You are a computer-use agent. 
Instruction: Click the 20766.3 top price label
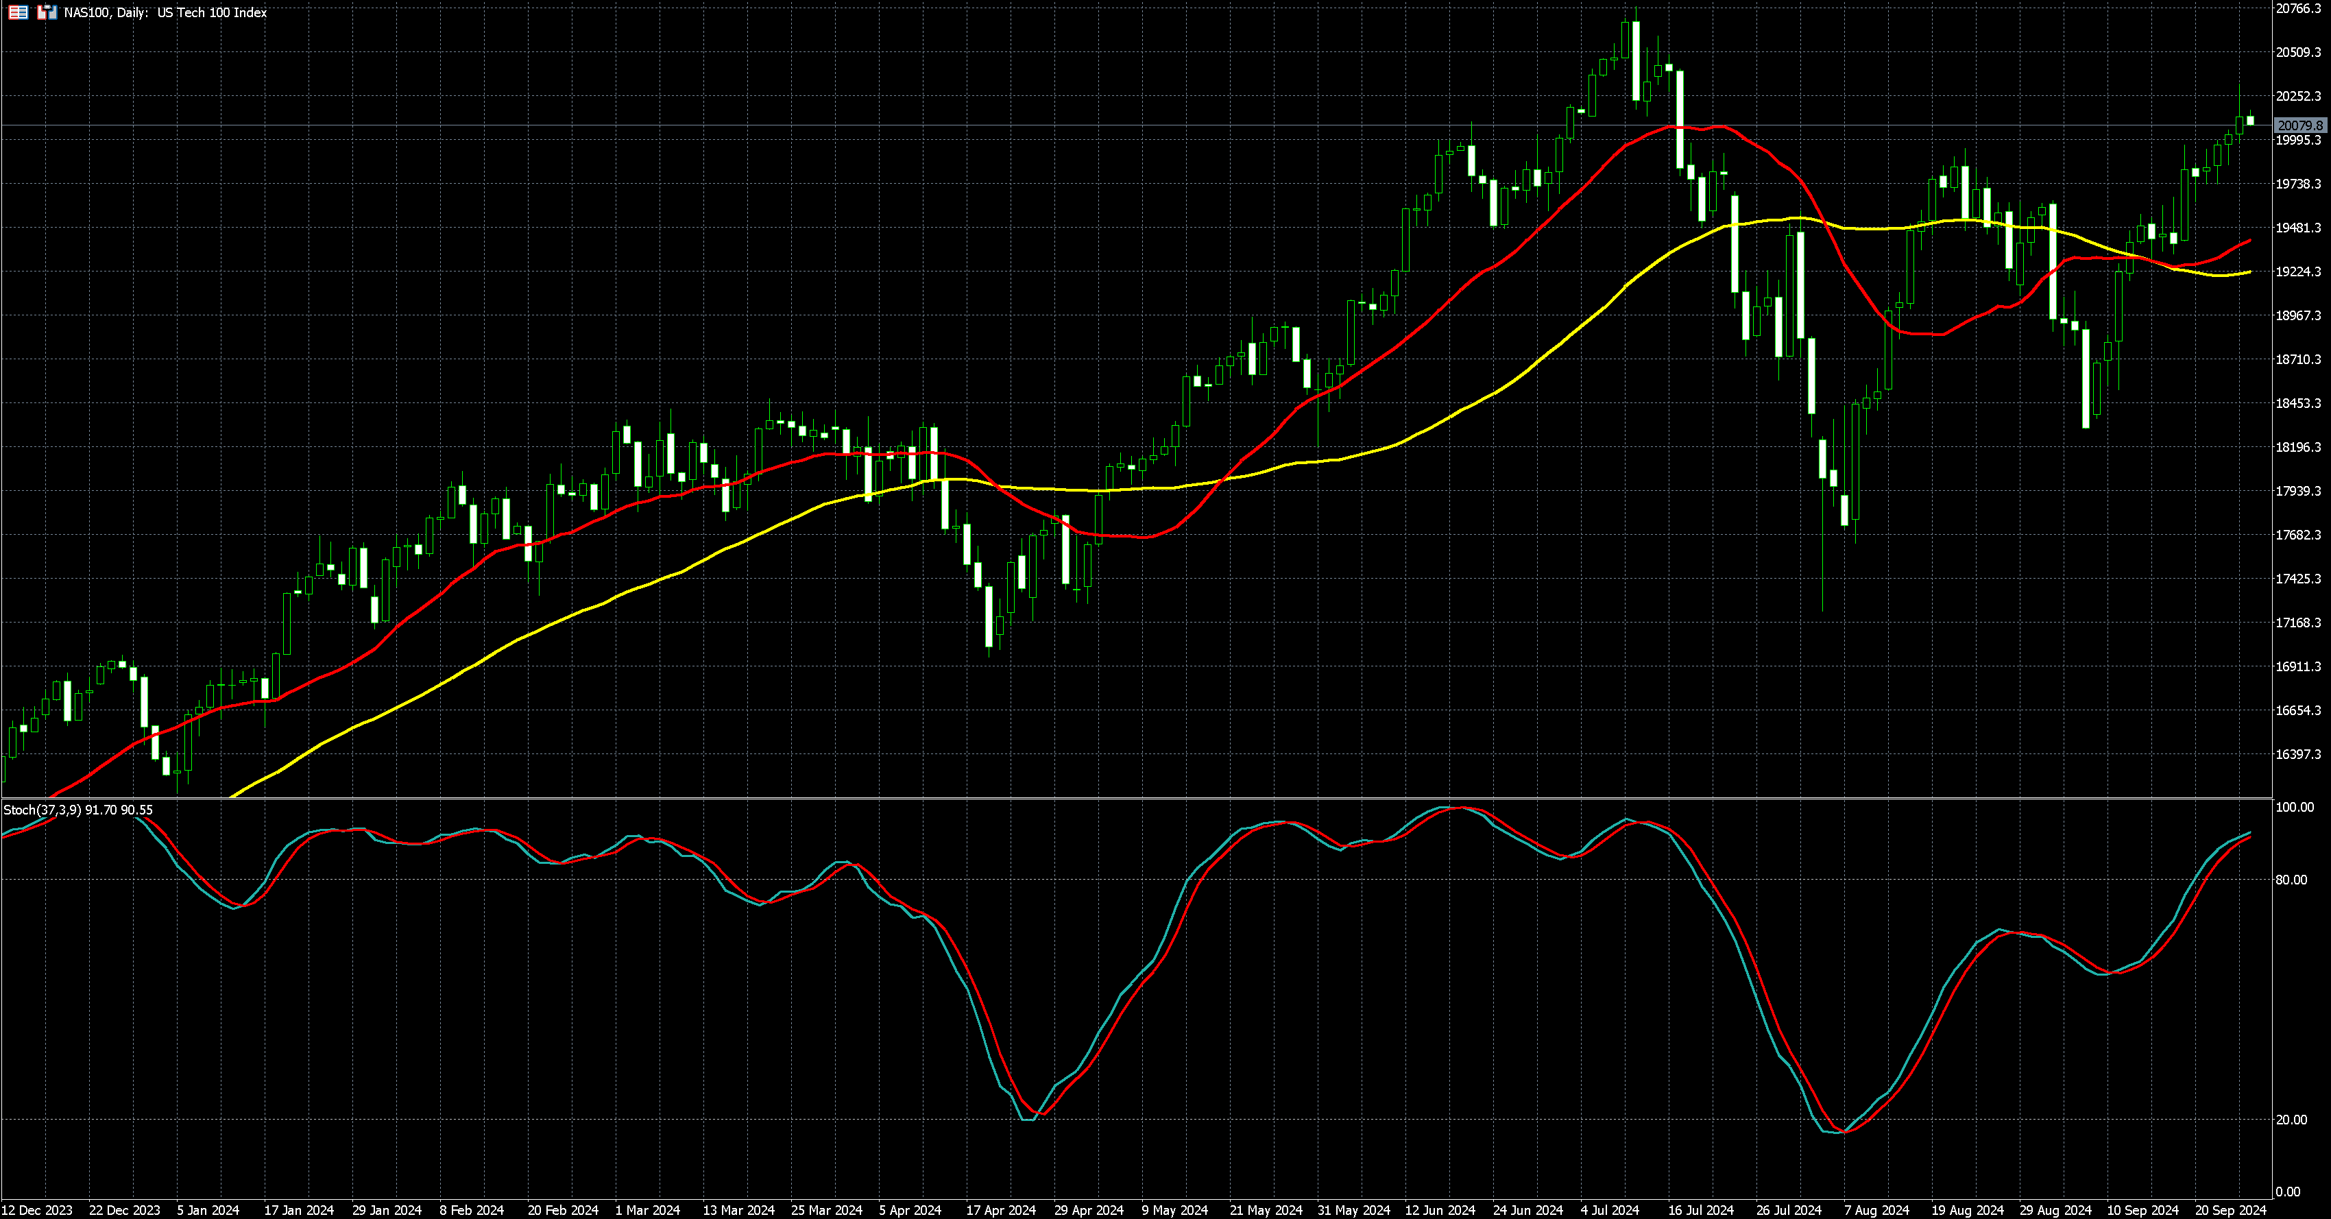2298,9
